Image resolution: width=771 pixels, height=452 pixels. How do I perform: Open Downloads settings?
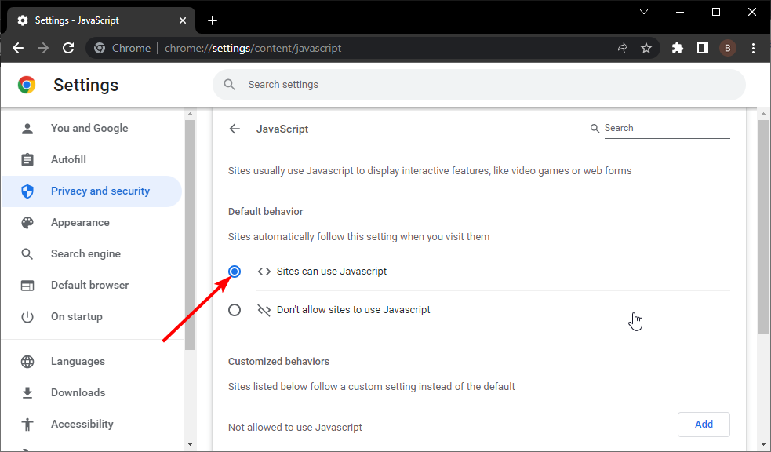pos(92,392)
